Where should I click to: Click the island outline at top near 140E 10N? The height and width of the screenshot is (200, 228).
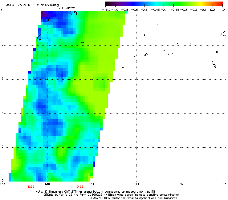(73, 13)
